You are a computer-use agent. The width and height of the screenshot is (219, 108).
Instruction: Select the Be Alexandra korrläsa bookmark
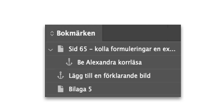[x=113, y=62]
